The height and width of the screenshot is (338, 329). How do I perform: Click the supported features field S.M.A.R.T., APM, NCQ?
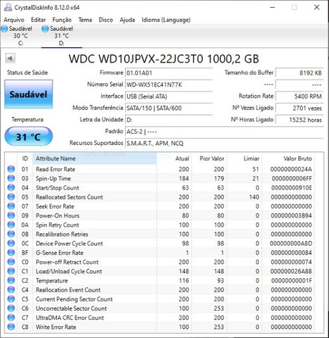coord(224,144)
